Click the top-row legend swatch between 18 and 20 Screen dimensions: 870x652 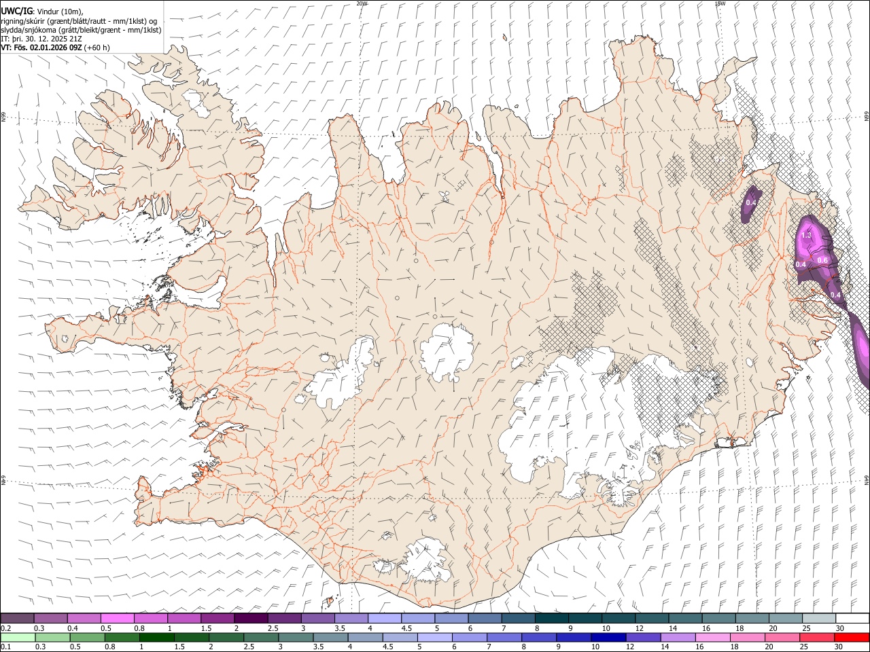point(752,618)
